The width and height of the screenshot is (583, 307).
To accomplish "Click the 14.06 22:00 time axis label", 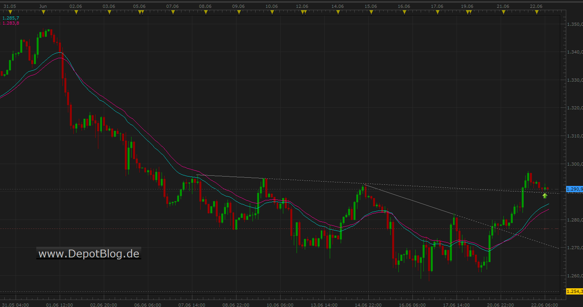I will (368, 305).
